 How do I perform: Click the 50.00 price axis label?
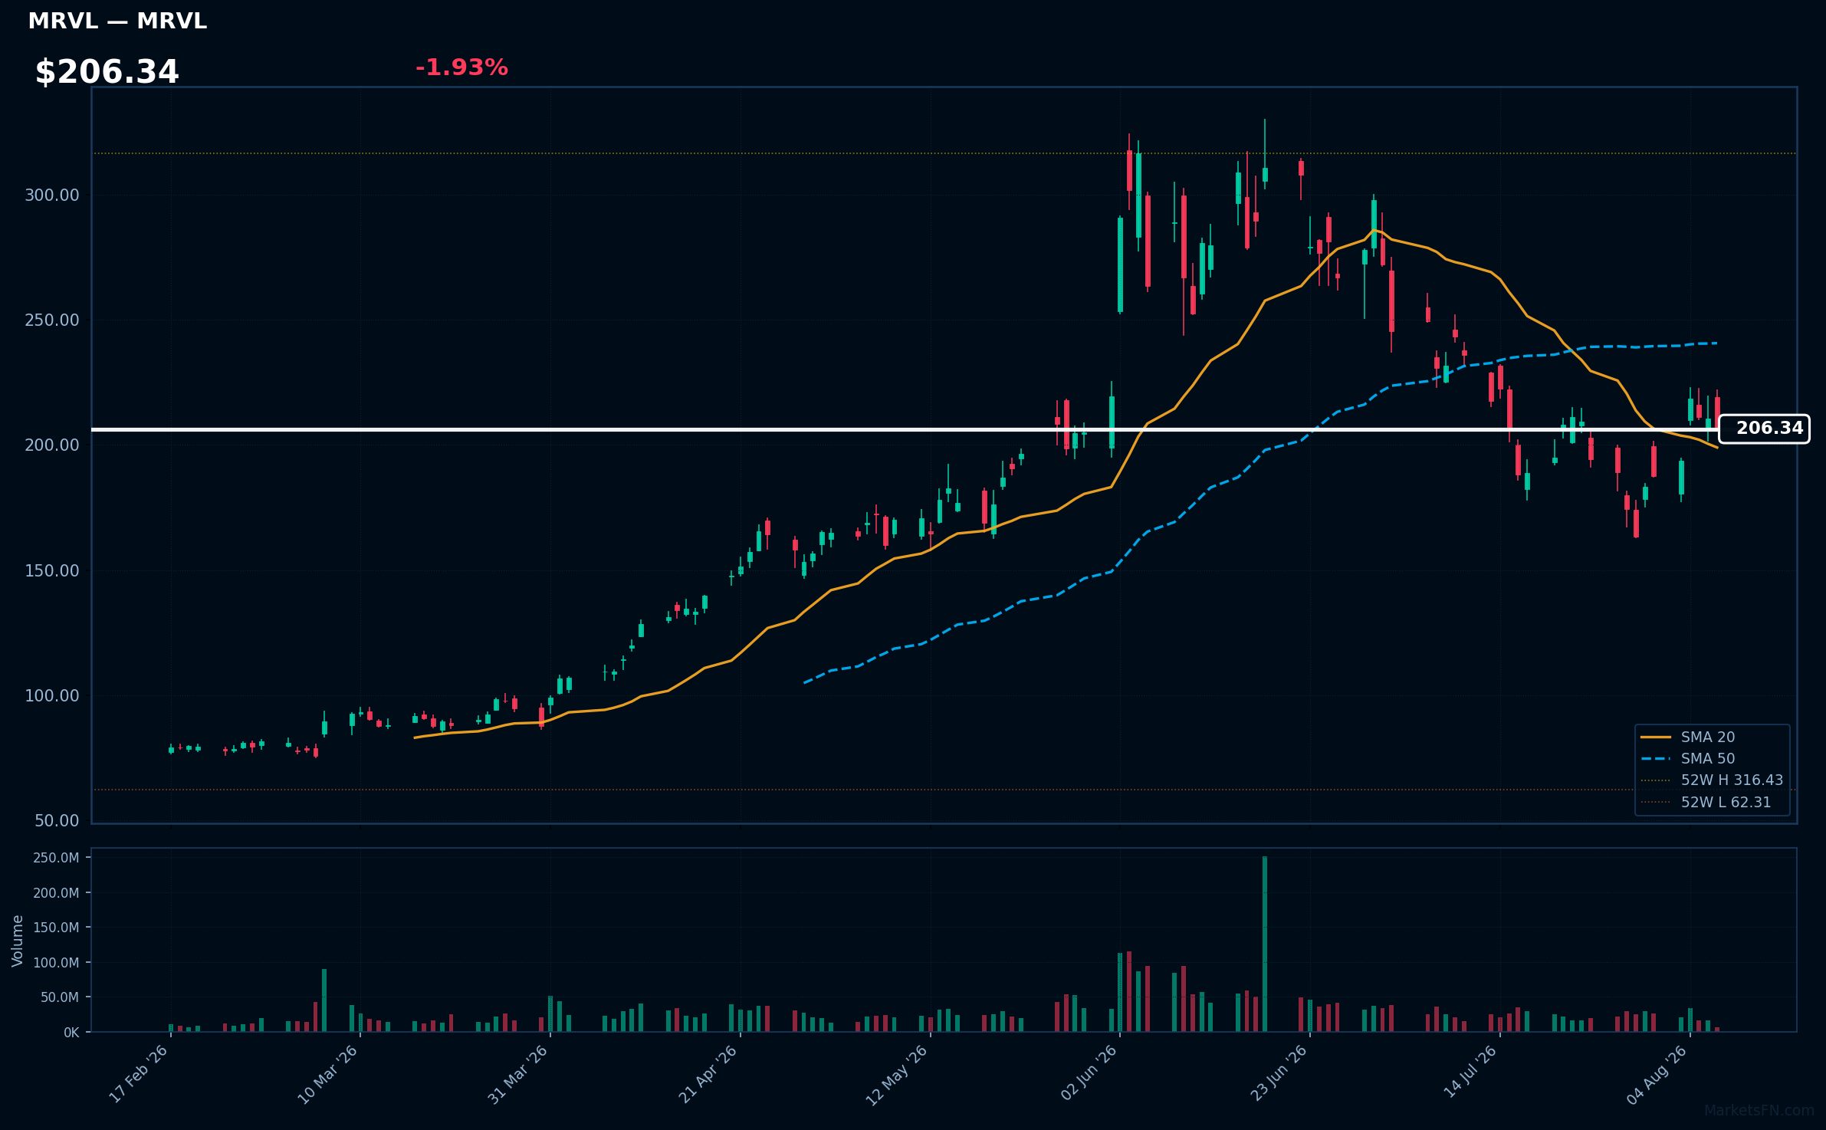[x=57, y=820]
